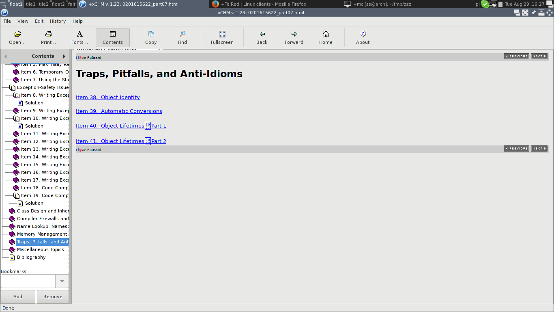
Task: Open the View menu
Action: (x=23, y=21)
